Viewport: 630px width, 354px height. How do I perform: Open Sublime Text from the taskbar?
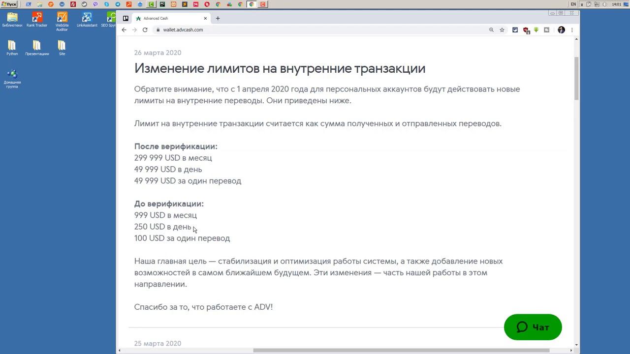pyautogui.click(x=185, y=4)
